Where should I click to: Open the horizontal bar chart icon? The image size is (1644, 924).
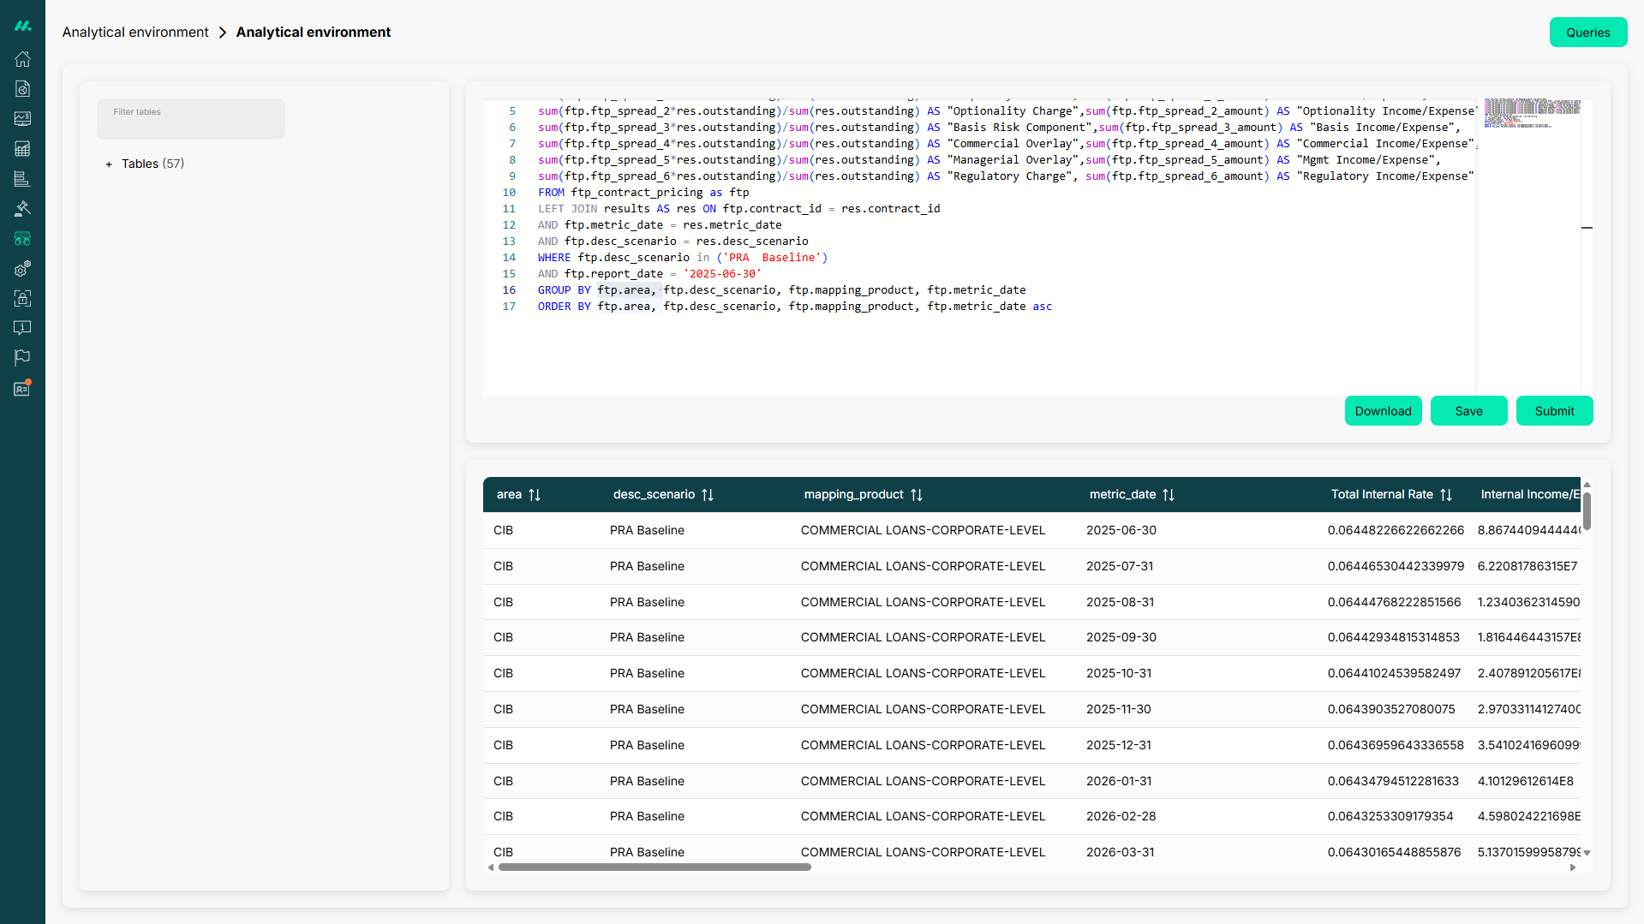click(23, 179)
